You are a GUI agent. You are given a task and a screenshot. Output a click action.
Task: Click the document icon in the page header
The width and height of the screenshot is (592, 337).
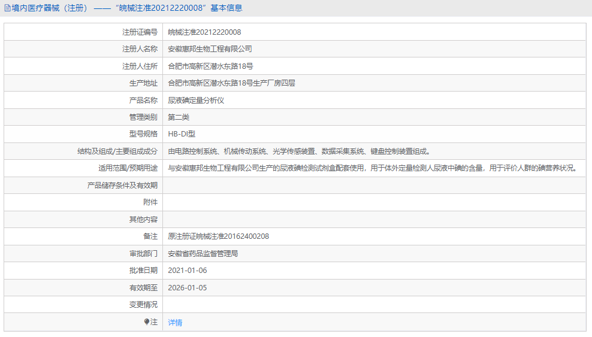8,8
